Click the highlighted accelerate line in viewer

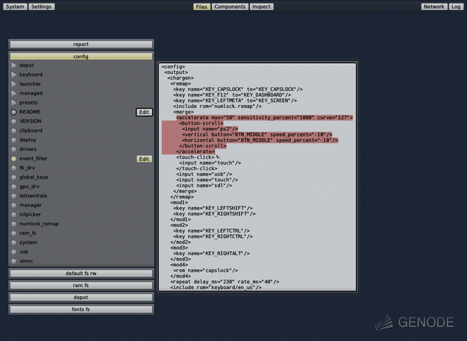tap(264, 118)
